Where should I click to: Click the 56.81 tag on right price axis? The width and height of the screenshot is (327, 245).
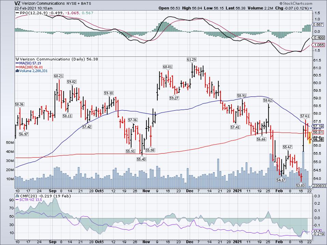click(x=318, y=132)
